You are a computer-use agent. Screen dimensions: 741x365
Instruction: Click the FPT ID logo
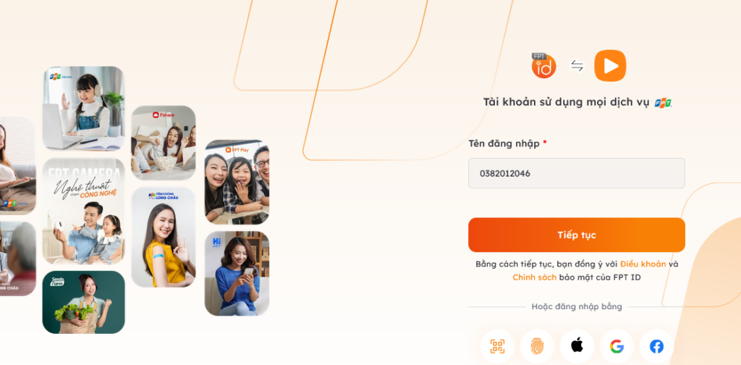pyautogui.click(x=543, y=66)
